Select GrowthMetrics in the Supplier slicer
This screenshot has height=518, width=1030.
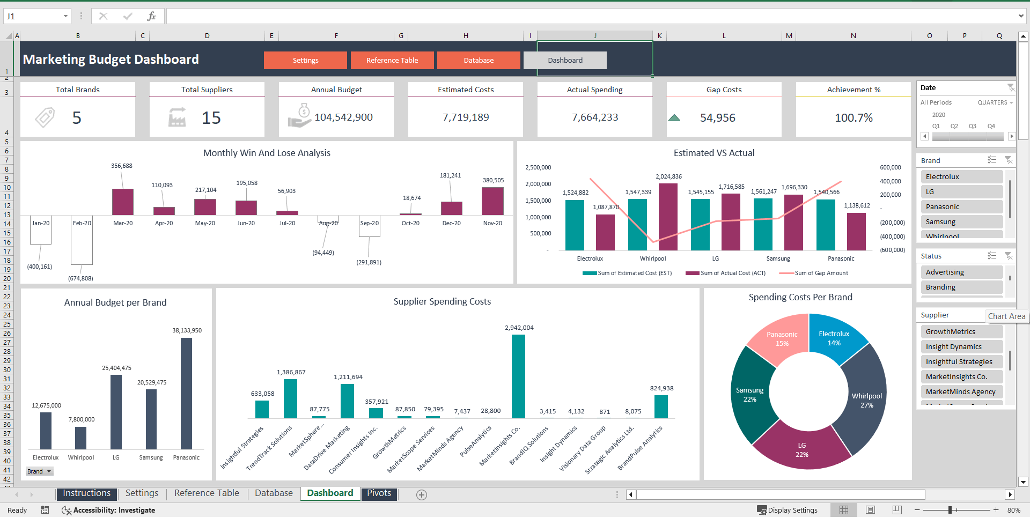click(962, 331)
